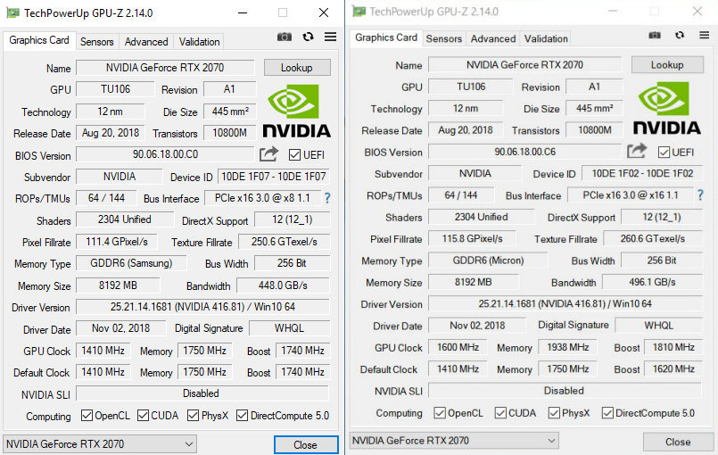Click Texture Fillrate value 260.6 GTexel/s
The image size is (718, 455).
click(653, 238)
